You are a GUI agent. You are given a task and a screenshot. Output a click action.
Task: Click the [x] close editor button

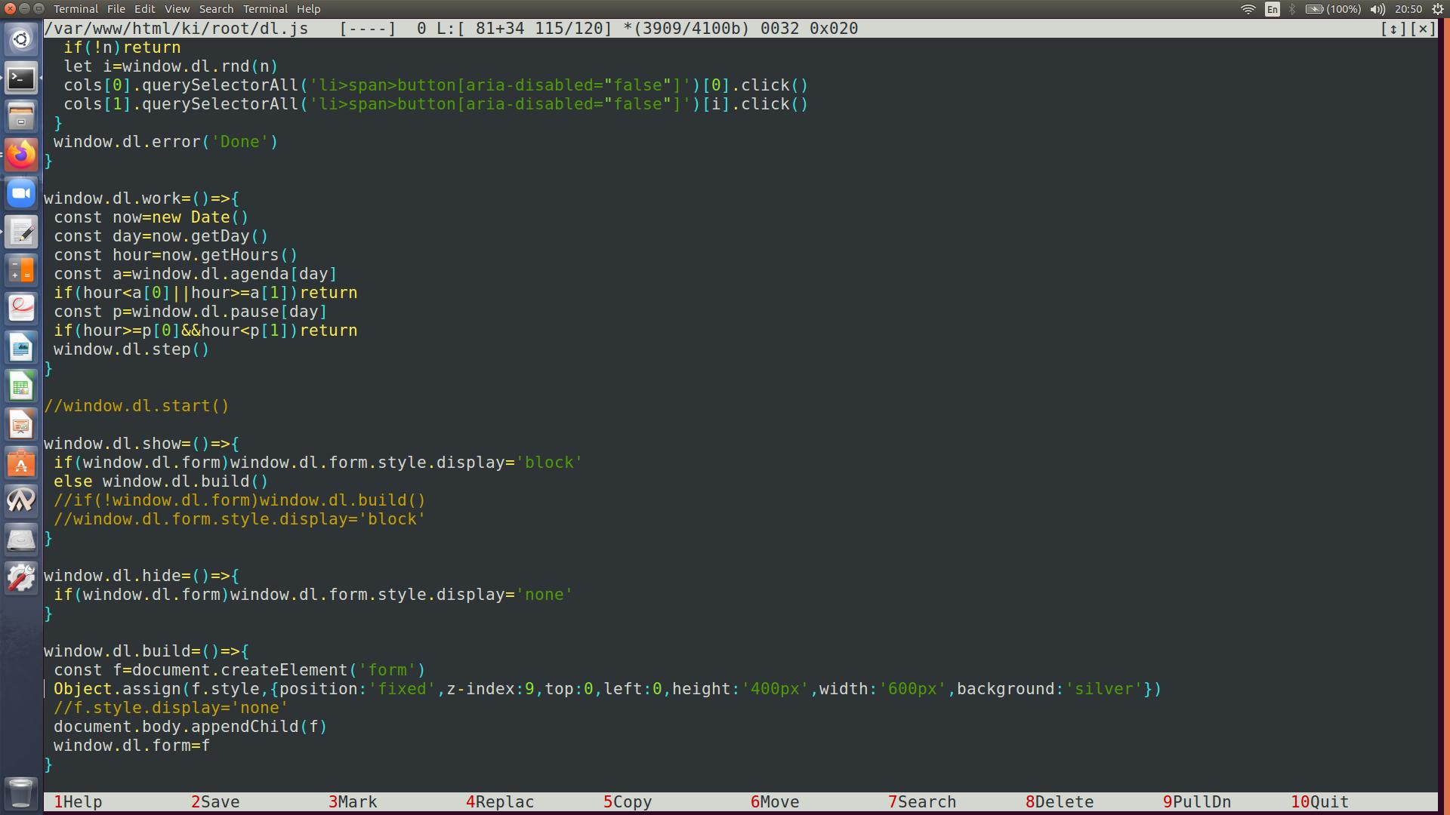click(x=1423, y=29)
